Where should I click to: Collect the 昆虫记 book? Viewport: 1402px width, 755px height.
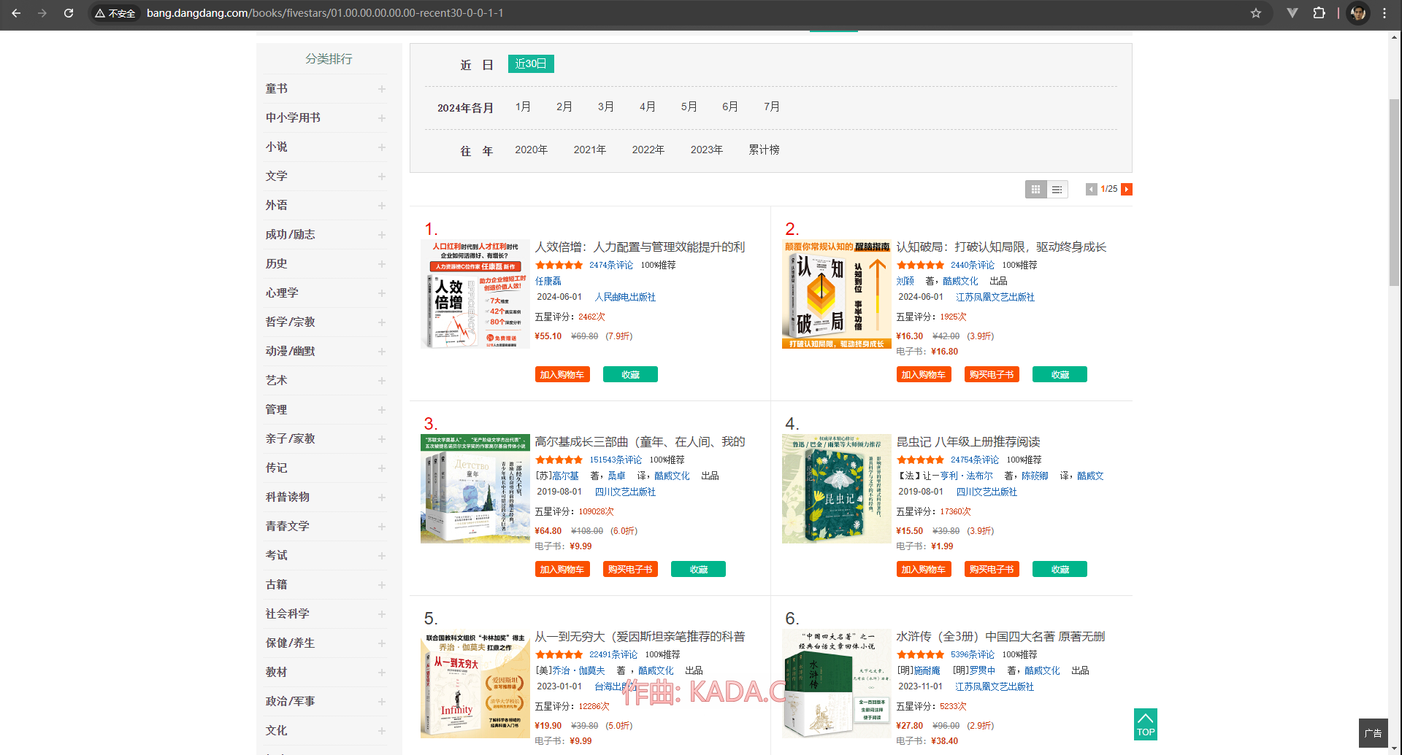pos(1060,569)
